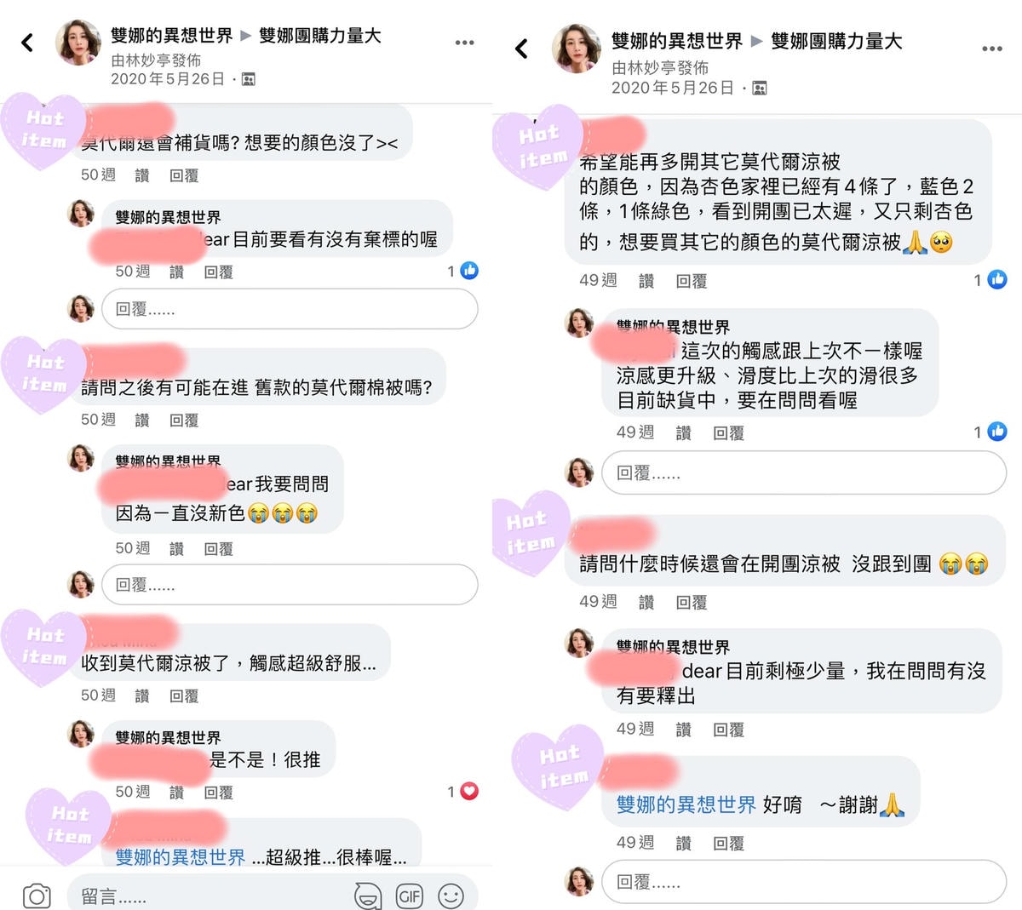
Task: Reply to the 觸感超級舒服 comment
Action: 184,695
